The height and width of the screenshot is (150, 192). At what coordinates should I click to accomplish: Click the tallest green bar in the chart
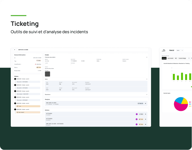pos(182,76)
